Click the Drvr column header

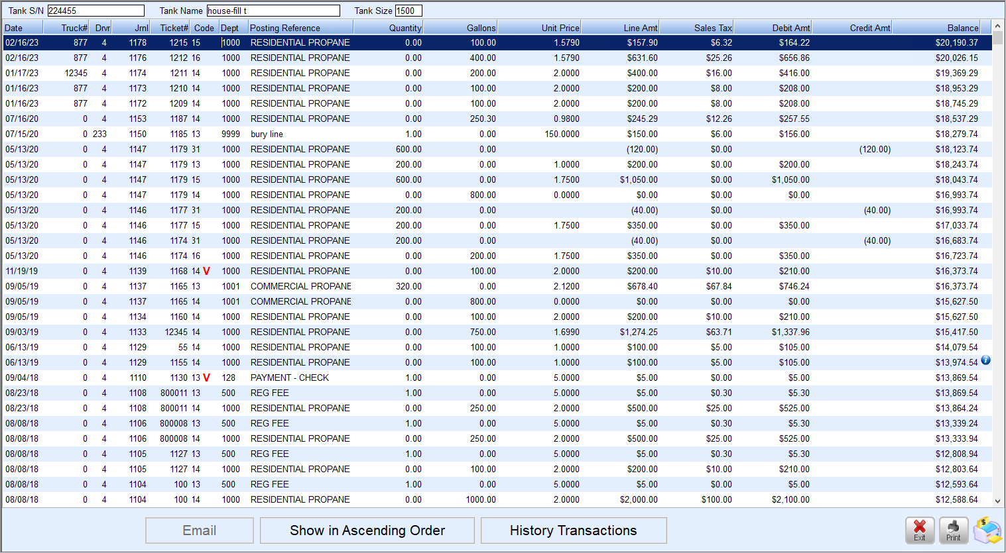(101, 28)
